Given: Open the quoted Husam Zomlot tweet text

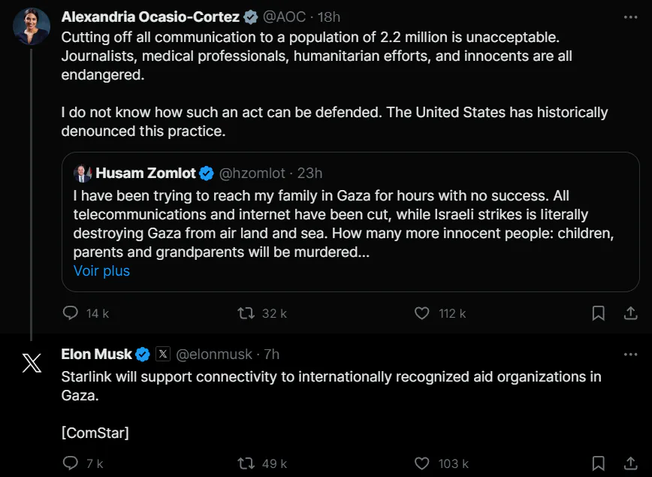Looking at the screenshot, I should pos(343,224).
